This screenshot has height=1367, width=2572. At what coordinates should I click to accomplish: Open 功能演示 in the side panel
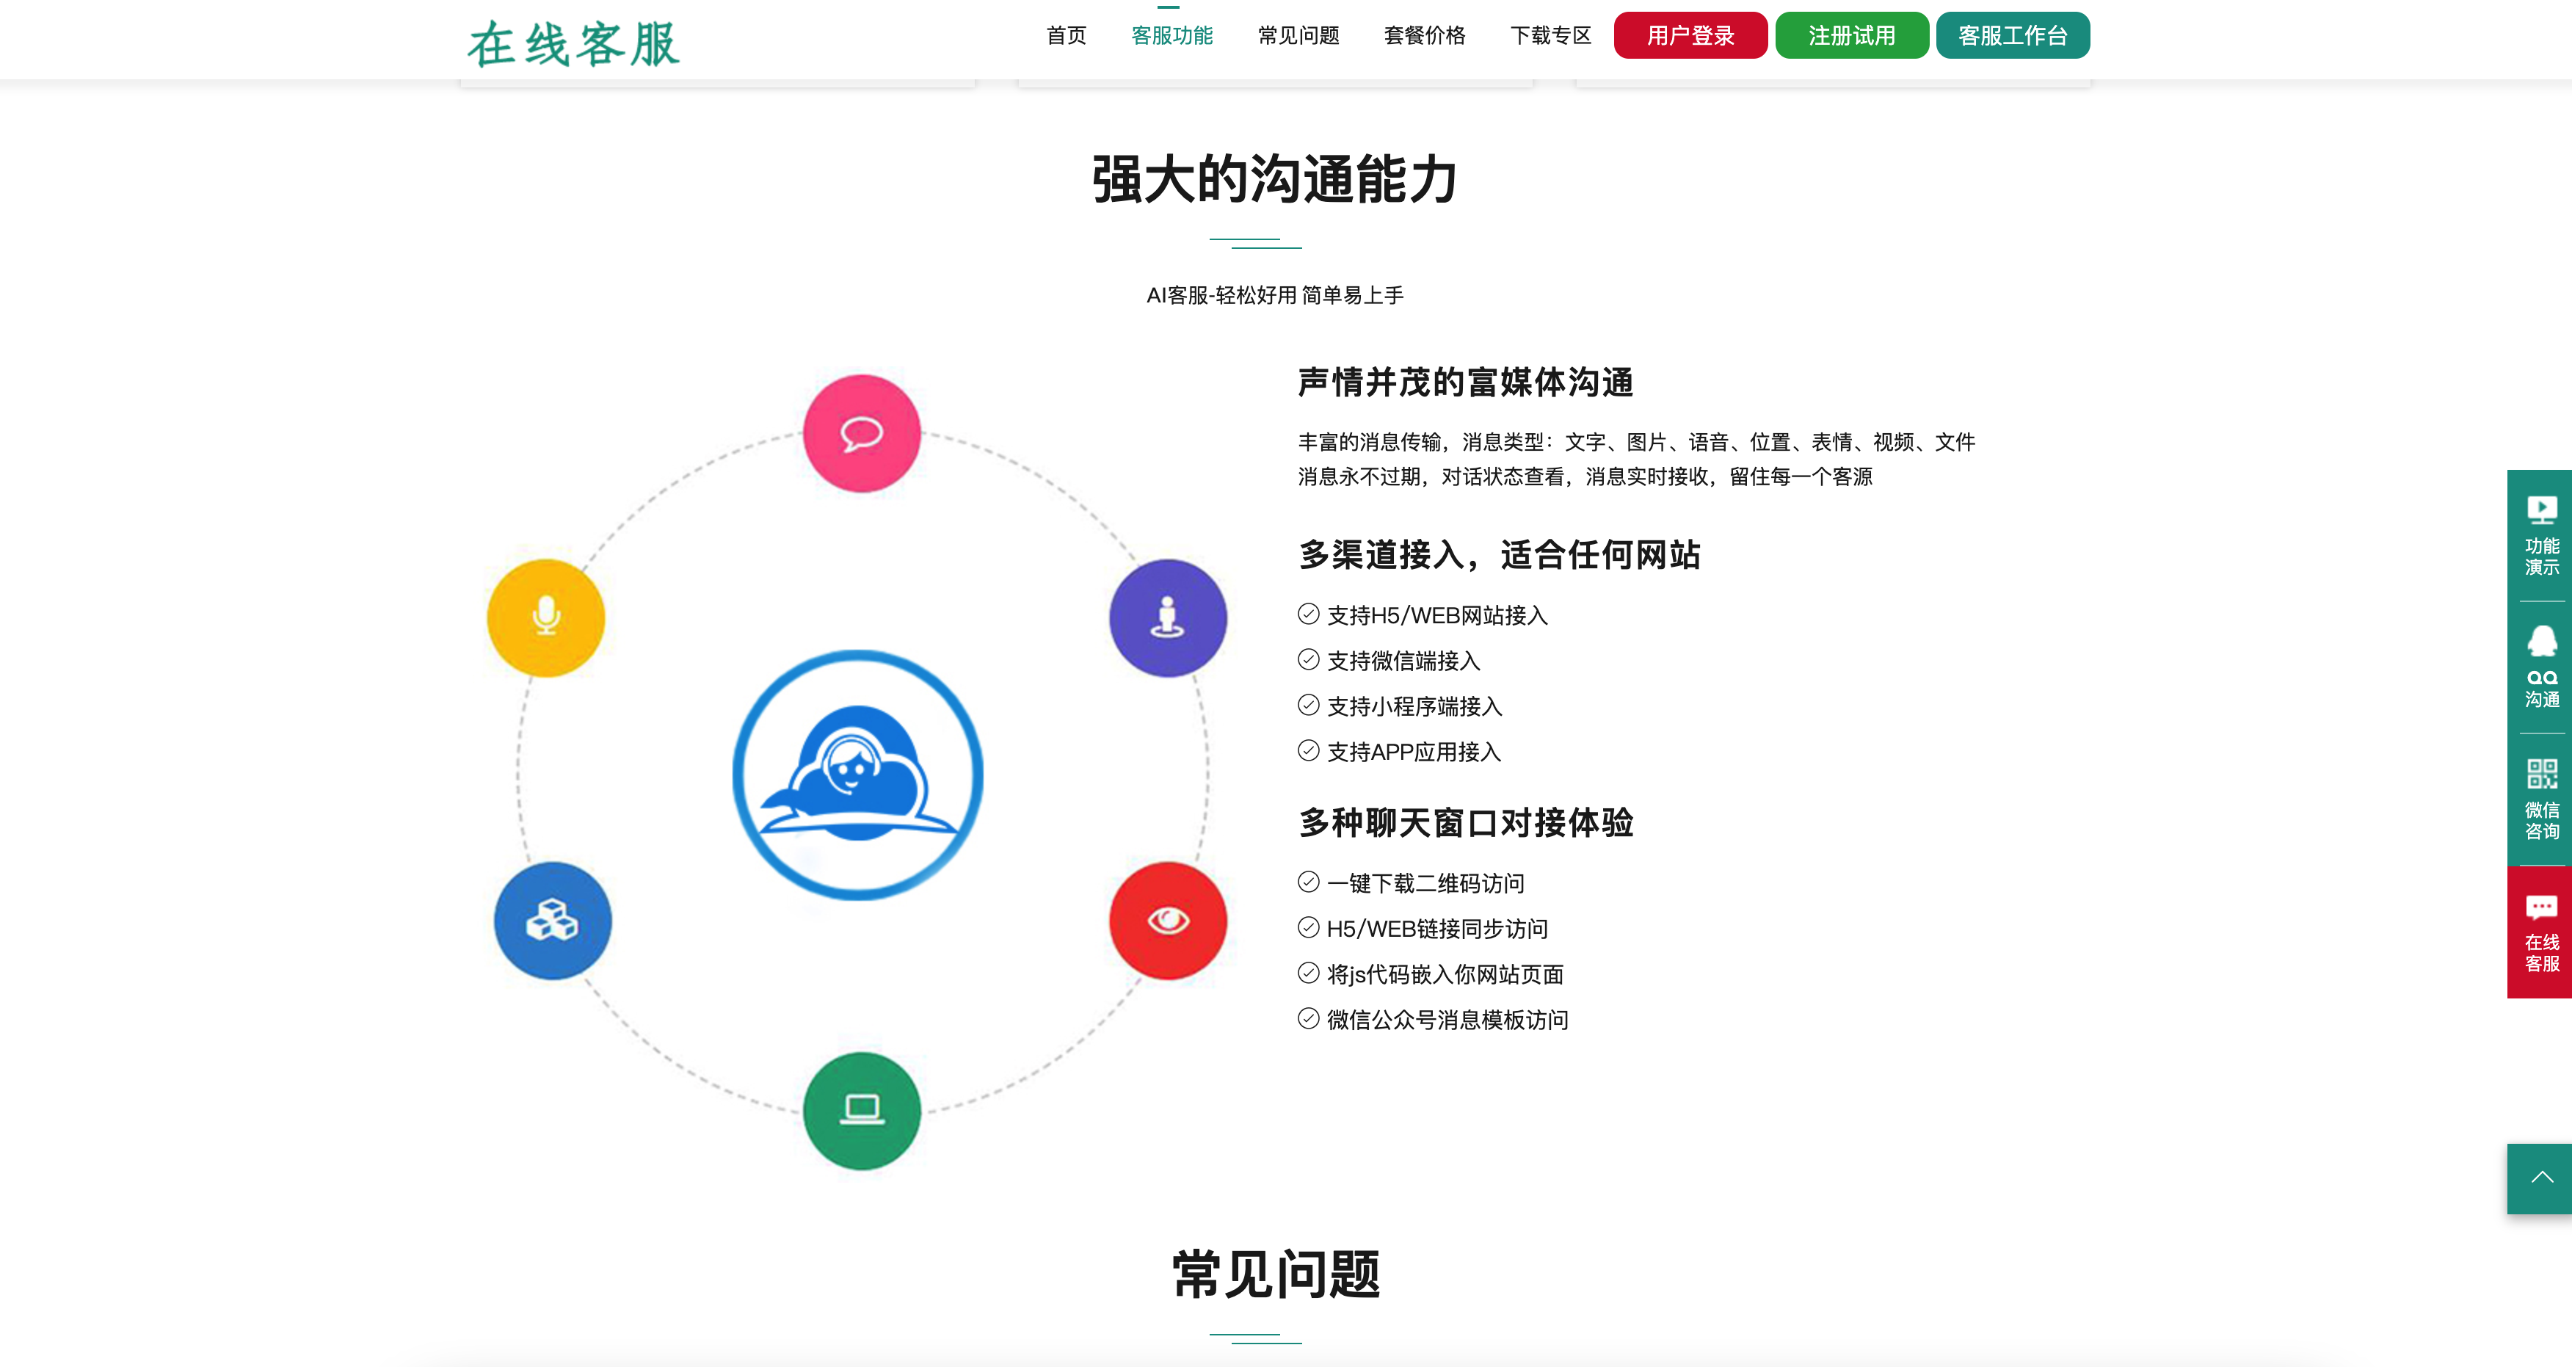tap(2541, 535)
